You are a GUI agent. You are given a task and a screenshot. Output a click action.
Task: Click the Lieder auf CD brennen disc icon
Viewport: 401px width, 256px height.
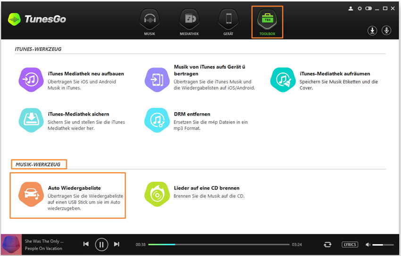[x=157, y=194]
